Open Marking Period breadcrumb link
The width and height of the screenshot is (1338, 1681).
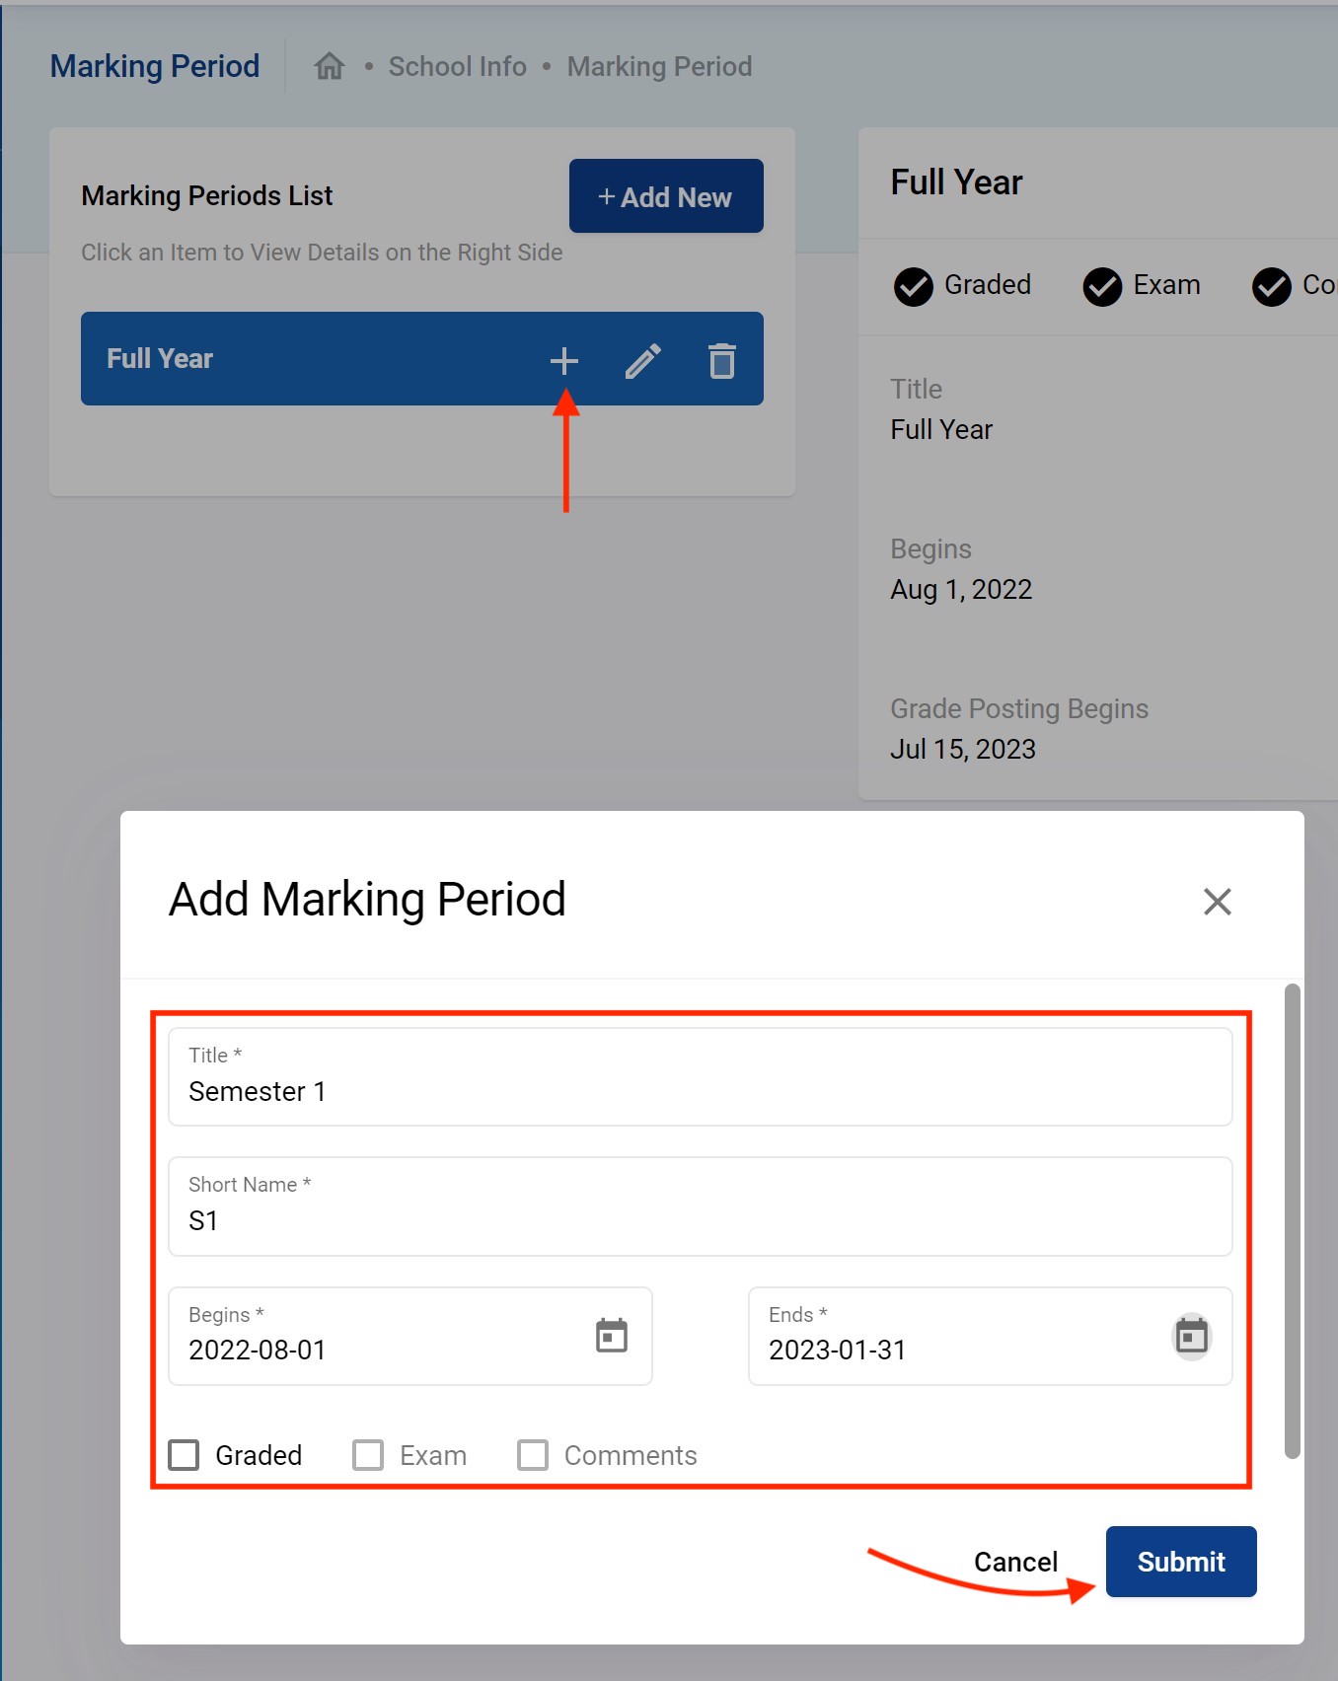[x=659, y=66]
